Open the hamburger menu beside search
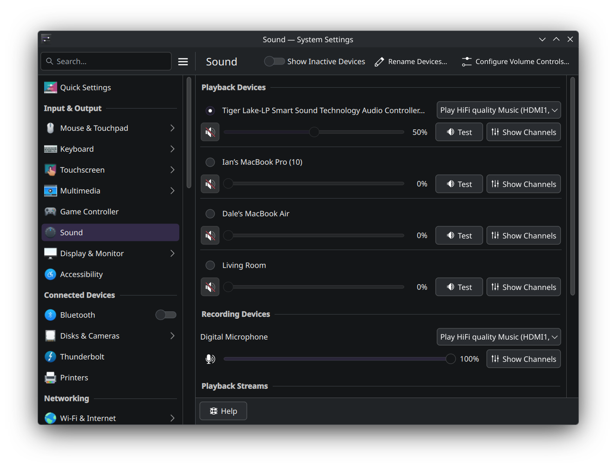This screenshot has height=469, width=616. 183,62
